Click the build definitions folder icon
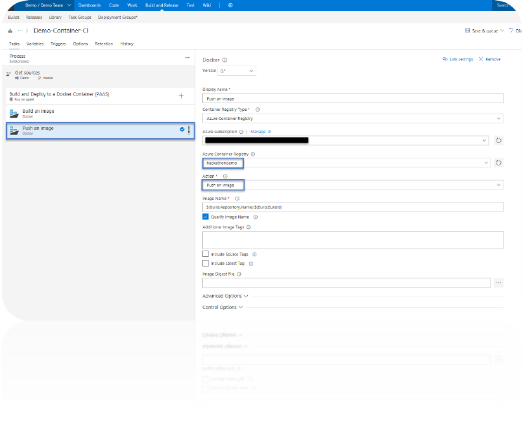This screenshot has height=427, width=523. [x=10, y=30]
